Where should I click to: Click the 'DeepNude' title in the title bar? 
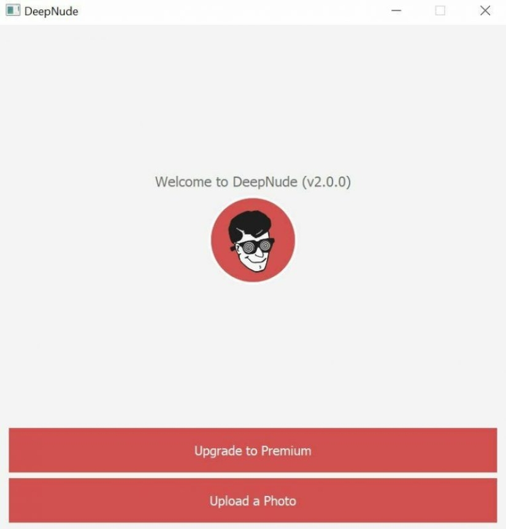coord(52,11)
